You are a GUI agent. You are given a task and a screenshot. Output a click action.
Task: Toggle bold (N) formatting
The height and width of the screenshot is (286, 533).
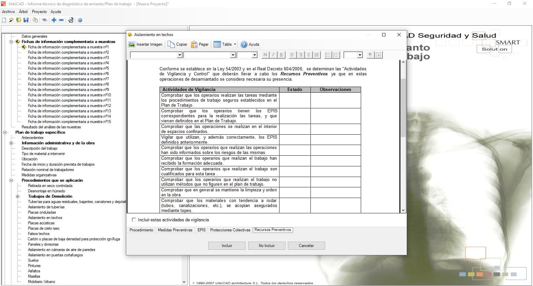point(265,55)
